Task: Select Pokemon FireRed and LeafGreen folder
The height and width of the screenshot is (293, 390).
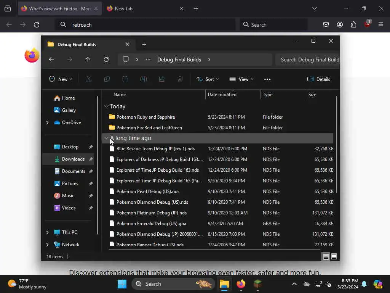Action: pyautogui.click(x=218, y=128)
